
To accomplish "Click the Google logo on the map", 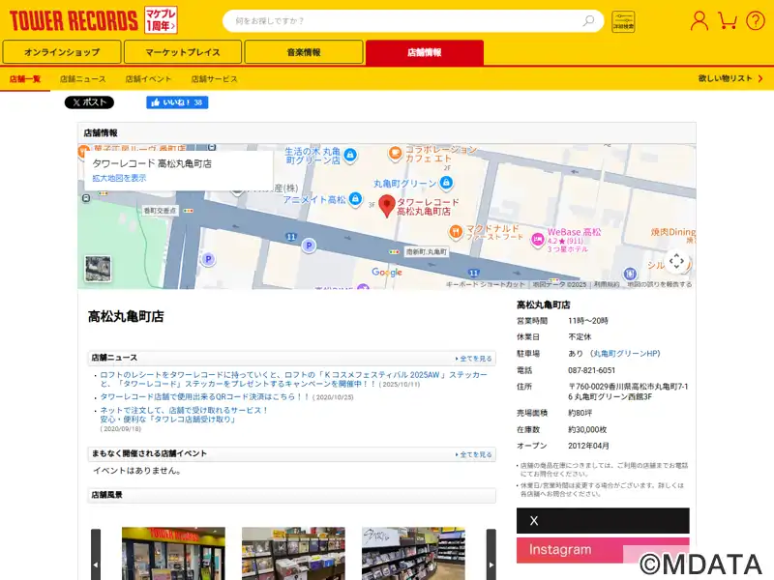I will pyautogui.click(x=387, y=273).
